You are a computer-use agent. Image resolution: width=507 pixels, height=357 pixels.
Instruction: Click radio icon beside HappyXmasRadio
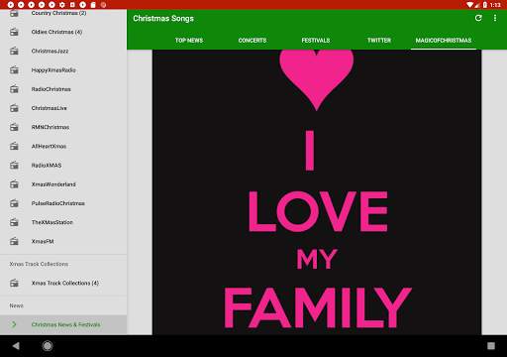(14, 70)
